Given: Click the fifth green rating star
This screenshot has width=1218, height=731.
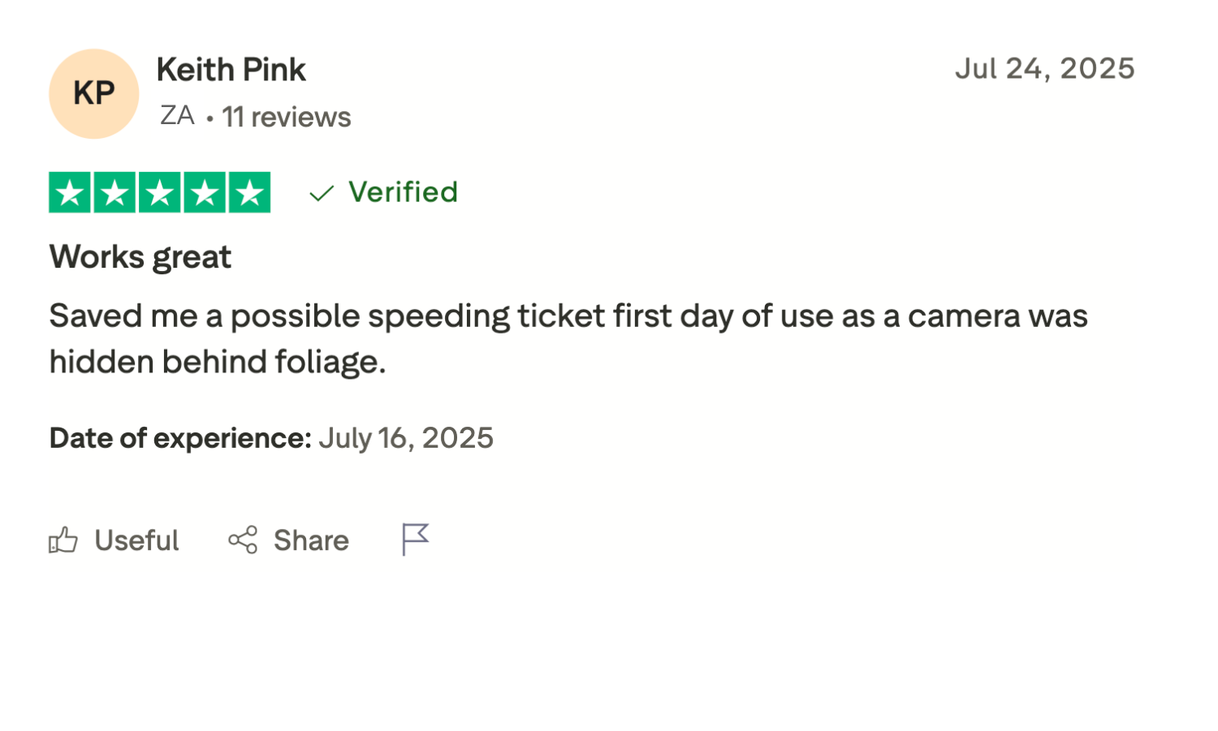Looking at the screenshot, I should point(250,192).
